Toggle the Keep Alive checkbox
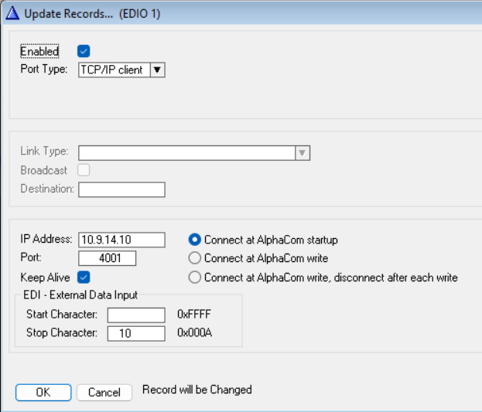The width and height of the screenshot is (482, 412). [x=84, y=278]
